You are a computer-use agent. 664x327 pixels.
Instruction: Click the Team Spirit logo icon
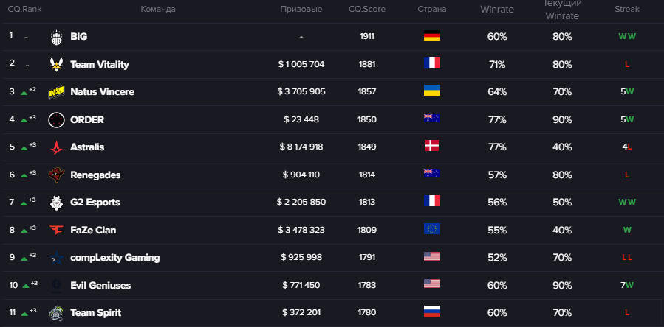pyautogui.click(x=57, y=313)
